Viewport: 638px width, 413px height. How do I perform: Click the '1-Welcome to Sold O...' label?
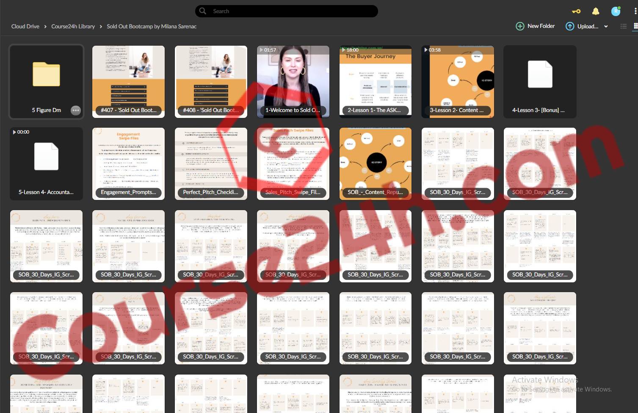point(293,110)
